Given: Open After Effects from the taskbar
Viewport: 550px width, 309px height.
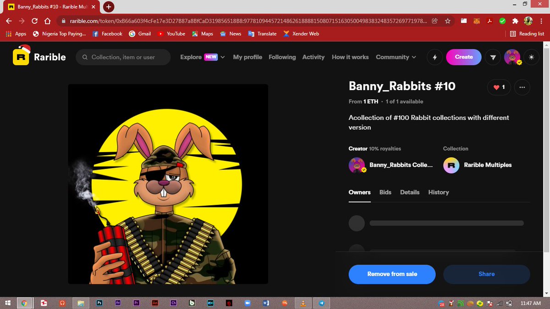Looking at the screenshot, I should click(x=118, y=303).
